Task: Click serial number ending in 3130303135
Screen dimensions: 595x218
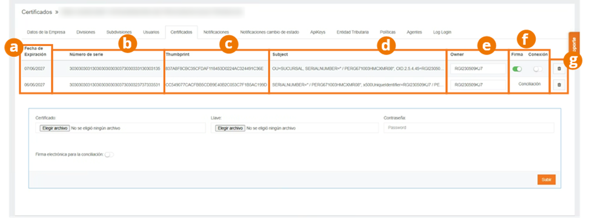Action: pyautogui.click(x=115, y=69)
